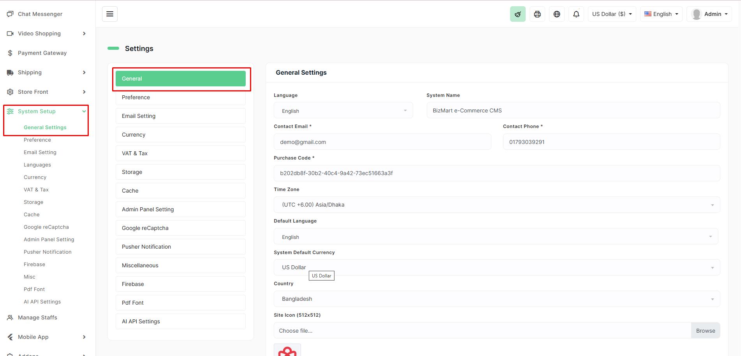Viewport: 741px width, 356px height.
Task: Click the System Name input field
Action: 573,110
